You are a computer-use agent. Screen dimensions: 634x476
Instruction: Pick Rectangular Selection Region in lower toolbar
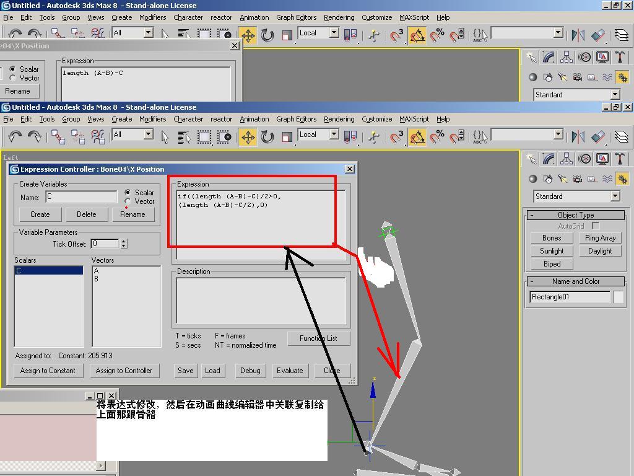(x=204, y=137)
